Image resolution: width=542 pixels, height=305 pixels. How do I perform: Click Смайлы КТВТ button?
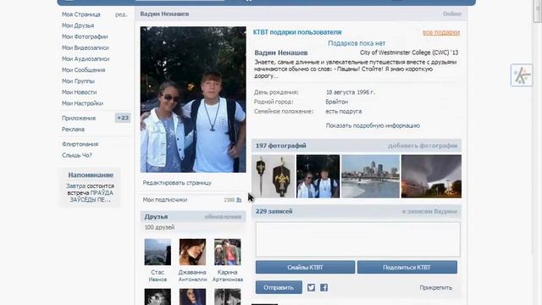click(305, 268)
